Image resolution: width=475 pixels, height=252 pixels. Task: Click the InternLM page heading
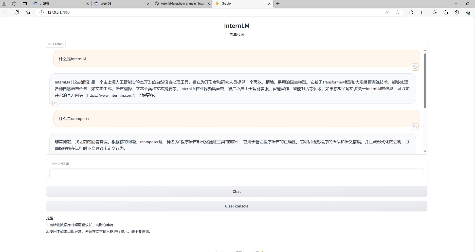237,26
